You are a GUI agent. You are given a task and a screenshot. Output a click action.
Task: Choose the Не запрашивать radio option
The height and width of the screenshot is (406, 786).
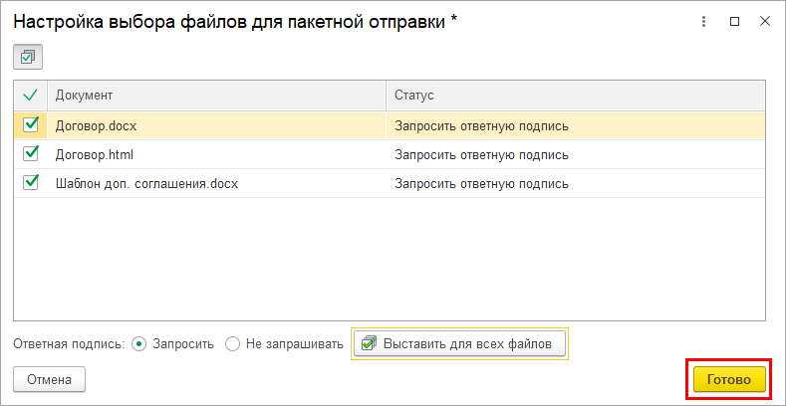(233, 344)
